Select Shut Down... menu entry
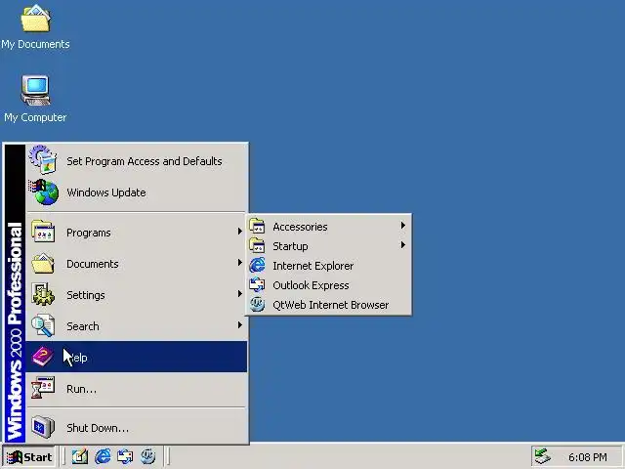Viewport: 625px width, 469px height. click(137, 427)
